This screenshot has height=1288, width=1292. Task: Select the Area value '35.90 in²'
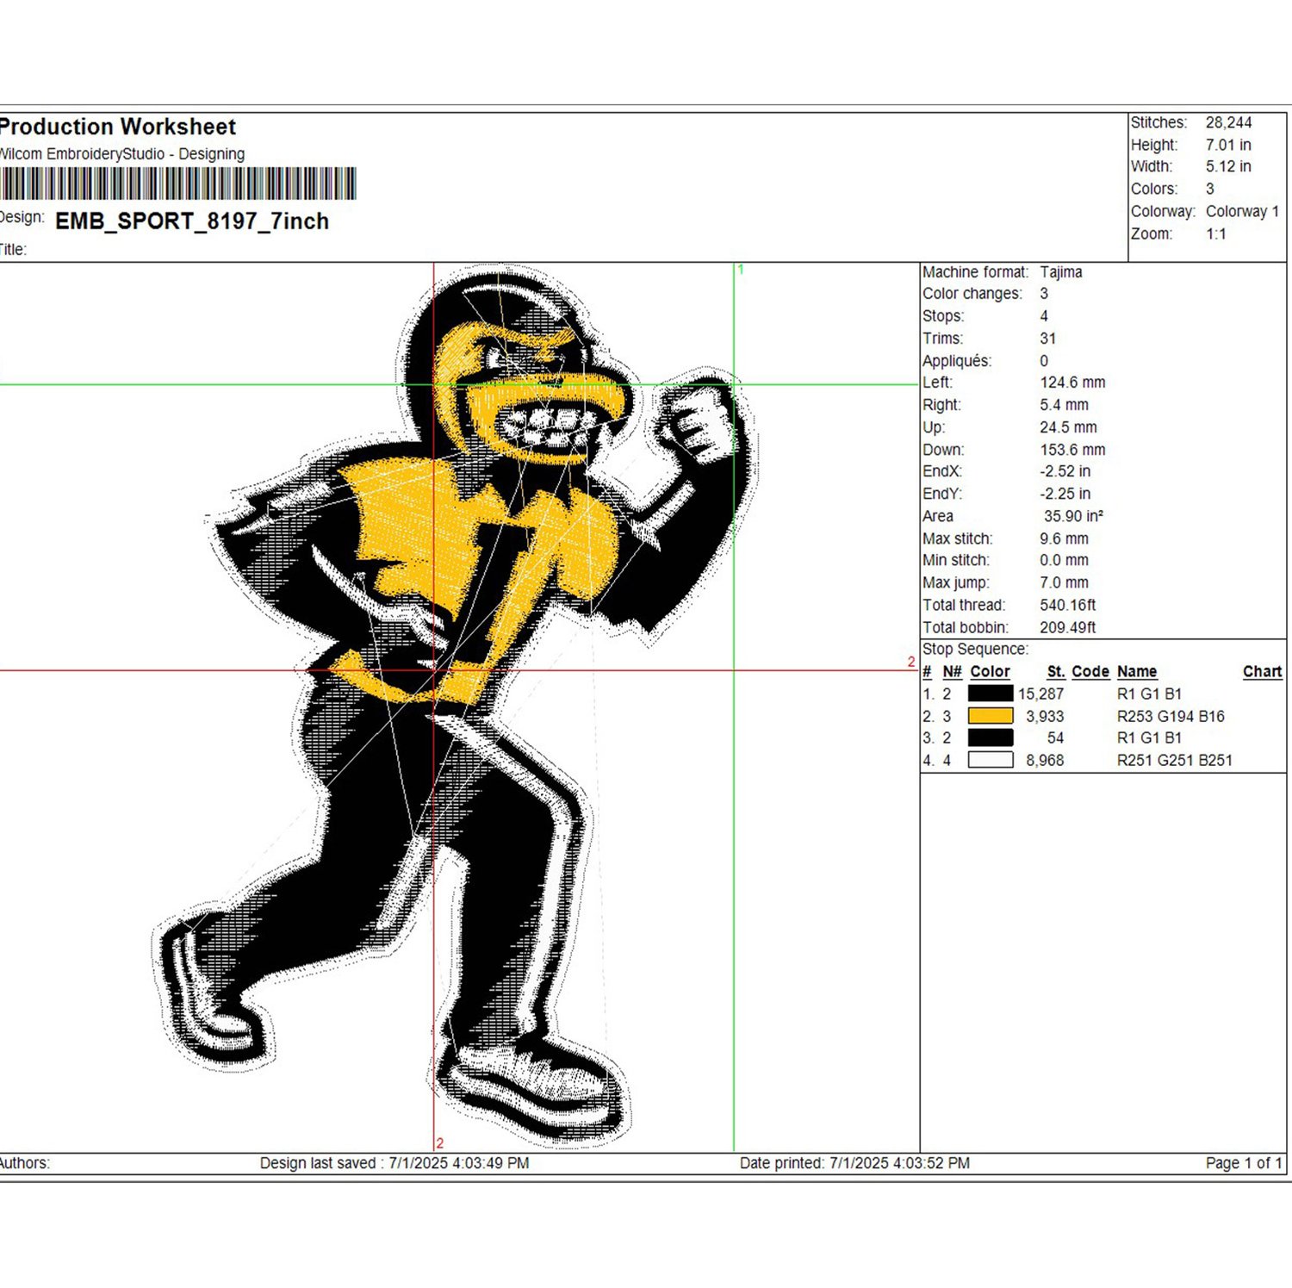click(x=1073, y=516)
